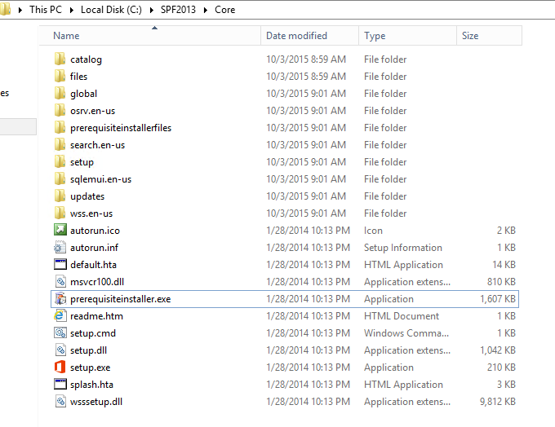Select the splash.hta file name

91,385
